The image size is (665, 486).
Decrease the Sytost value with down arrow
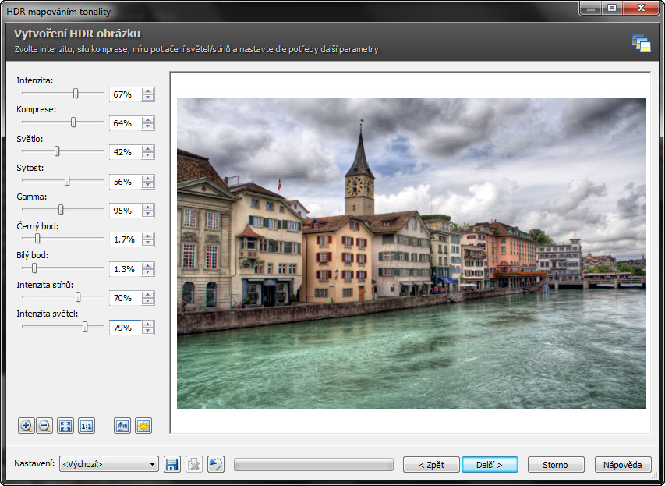(148, 185)
